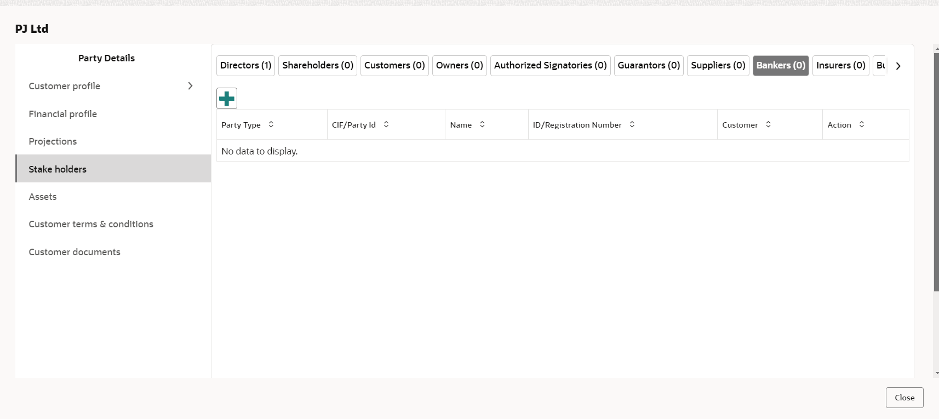Open the Authorized Signatories (0) tab
The image size is (939, 419).
click(551, 66)
